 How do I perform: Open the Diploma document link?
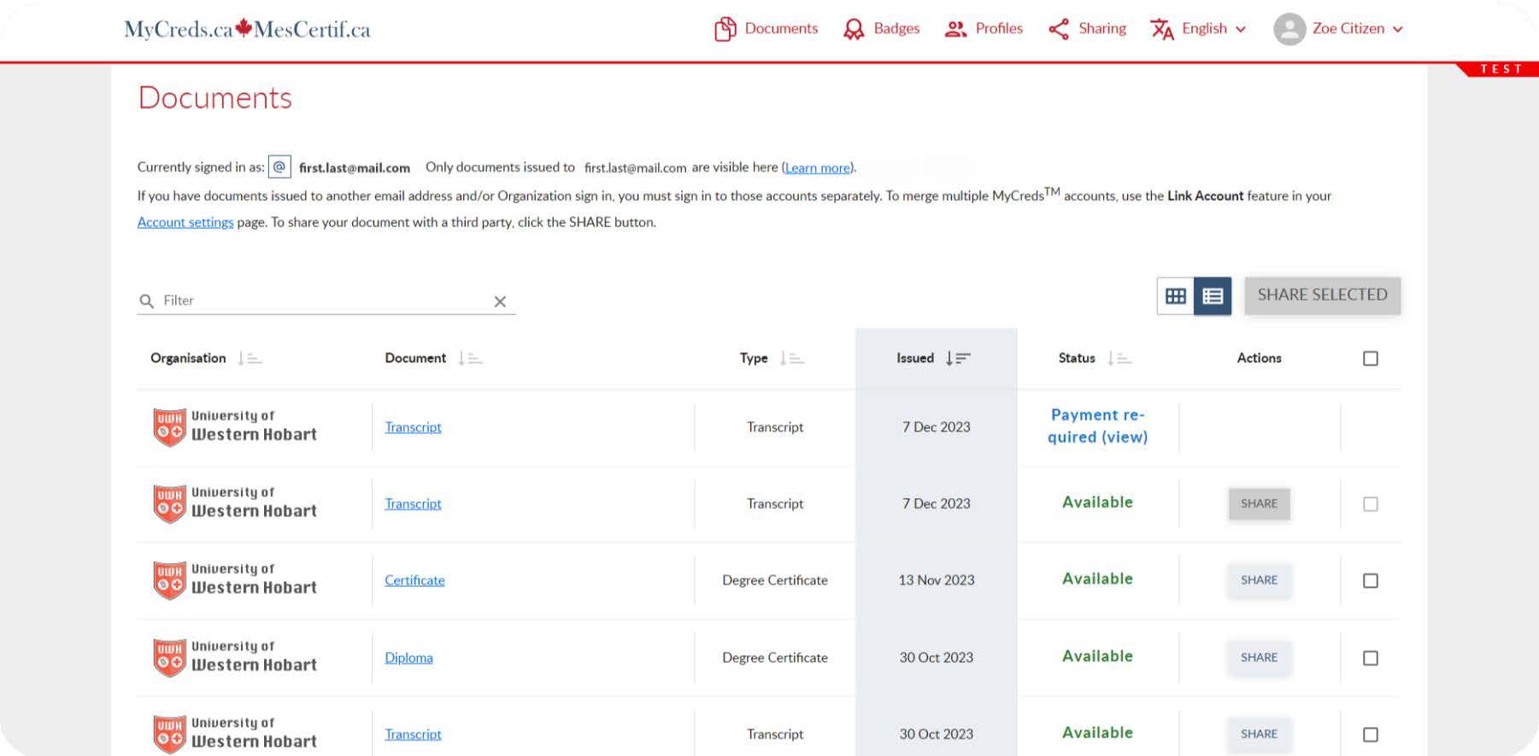(408, 657)
